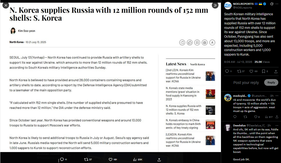Screen dimensions: 281x163
Task: Like the post with 161 likes in the sidebar
Action: click(251, 71)
